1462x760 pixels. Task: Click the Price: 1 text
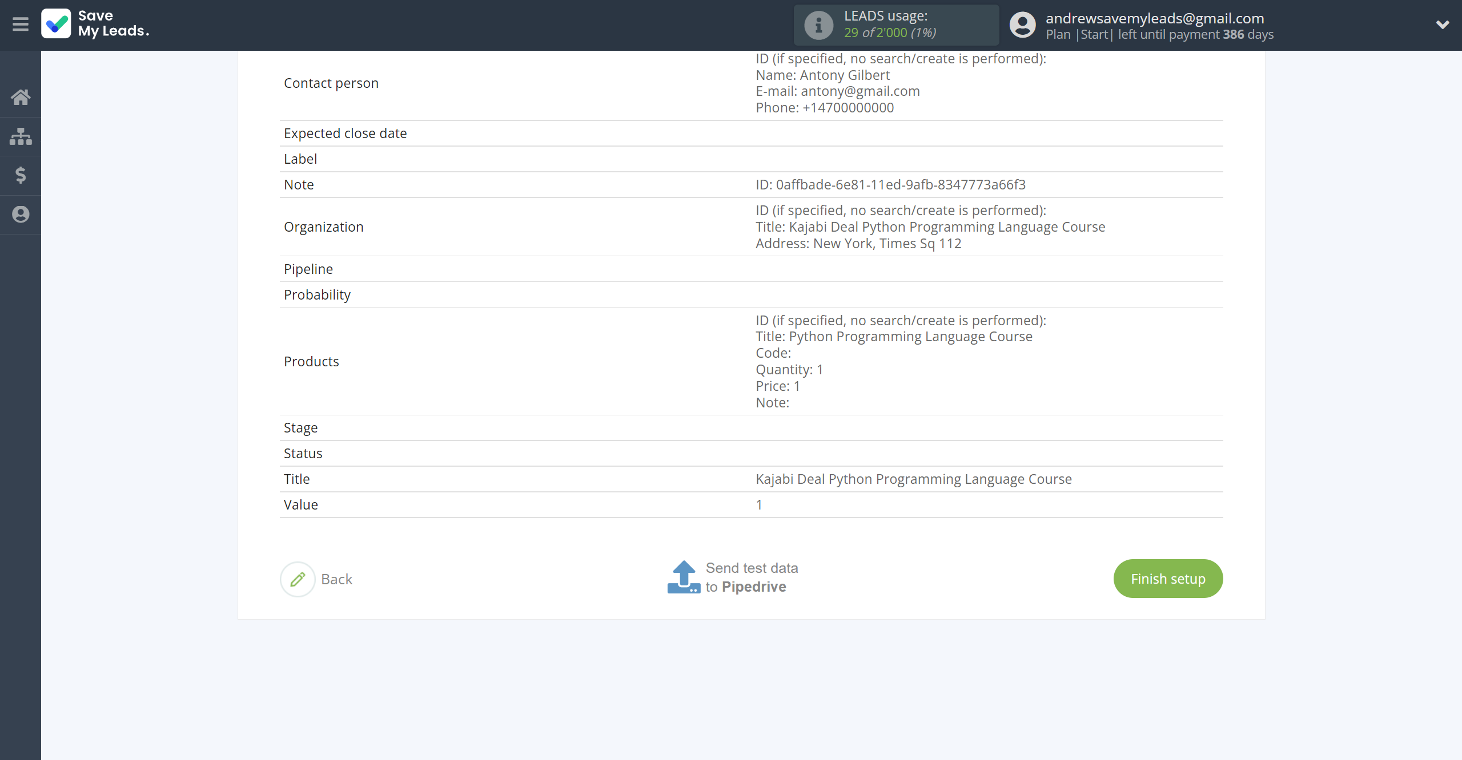point(778,386)
